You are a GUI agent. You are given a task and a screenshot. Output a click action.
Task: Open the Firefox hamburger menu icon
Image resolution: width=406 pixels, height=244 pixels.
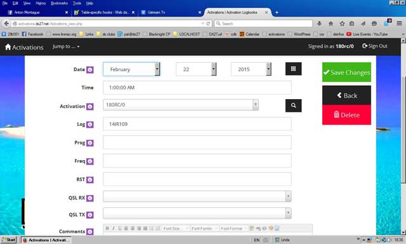point(399,24)
